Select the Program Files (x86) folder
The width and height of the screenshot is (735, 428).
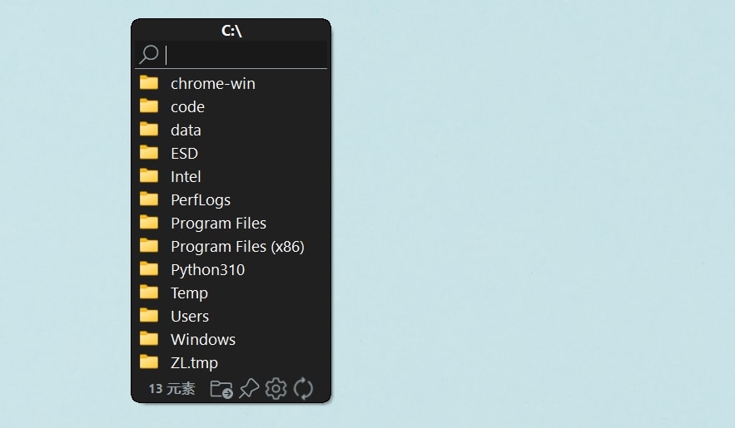[x=237, y=246]
